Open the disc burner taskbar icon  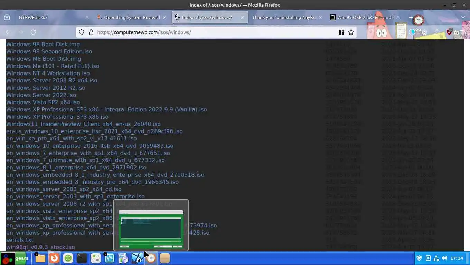[x=151, y=258]
